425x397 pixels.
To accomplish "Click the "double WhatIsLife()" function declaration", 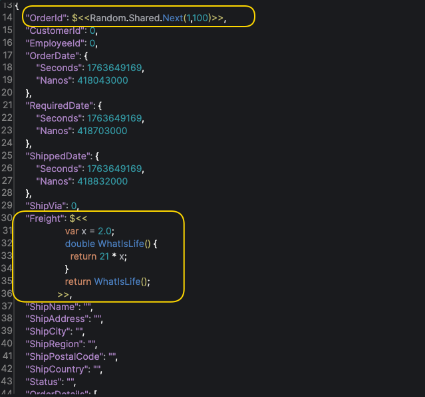I will (111, 244).
